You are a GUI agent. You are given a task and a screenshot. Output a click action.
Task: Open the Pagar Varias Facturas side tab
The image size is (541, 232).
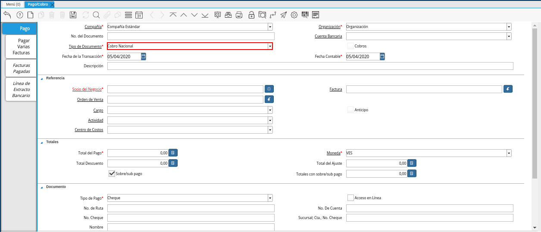[x=21, y=47]
